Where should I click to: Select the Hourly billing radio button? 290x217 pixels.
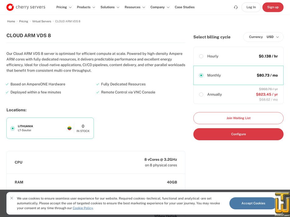[x=201, y=56]
